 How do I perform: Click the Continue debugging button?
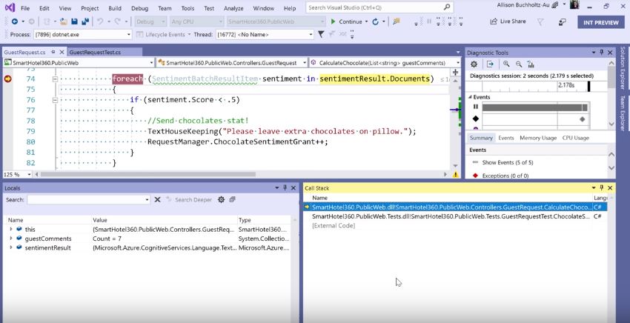click(346, 21)
